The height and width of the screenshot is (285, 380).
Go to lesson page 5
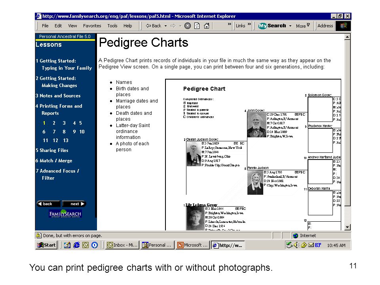80,123
